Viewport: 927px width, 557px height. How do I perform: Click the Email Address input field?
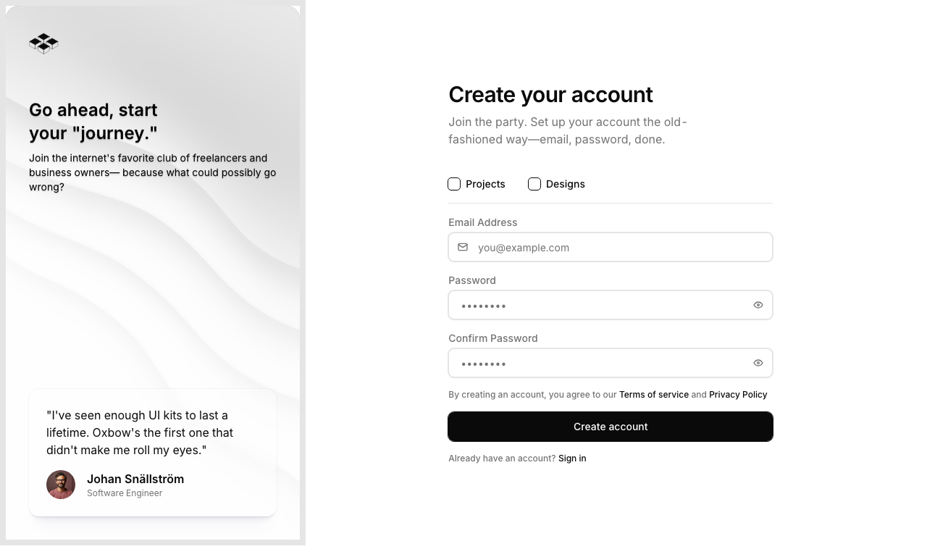(616, 247)
